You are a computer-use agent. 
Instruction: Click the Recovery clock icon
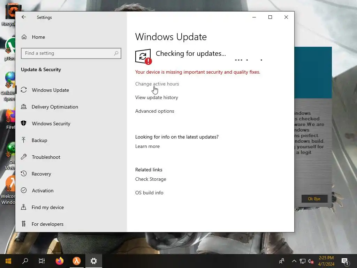click(24, 173)
